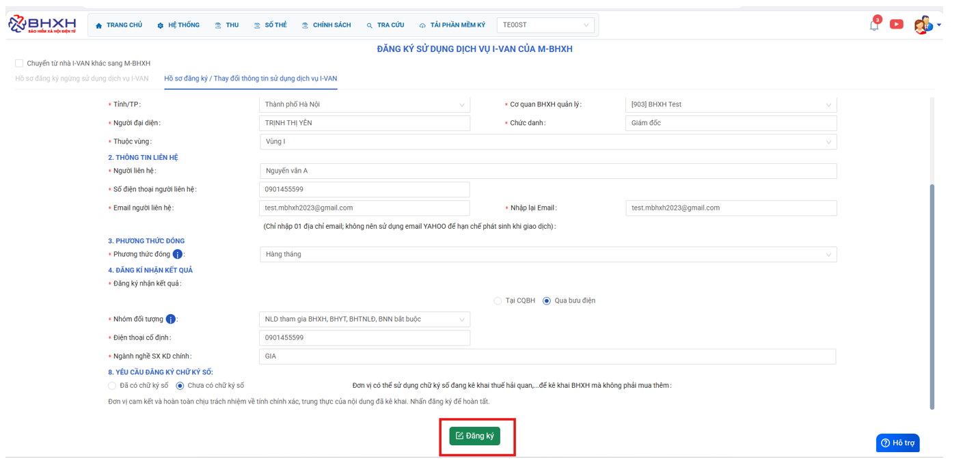Viewport: 963px width, 463px height.
Task: Switch to 'Hồ sơ đăng ký ngừng sử dụng' tab
Action: [82, 79]
